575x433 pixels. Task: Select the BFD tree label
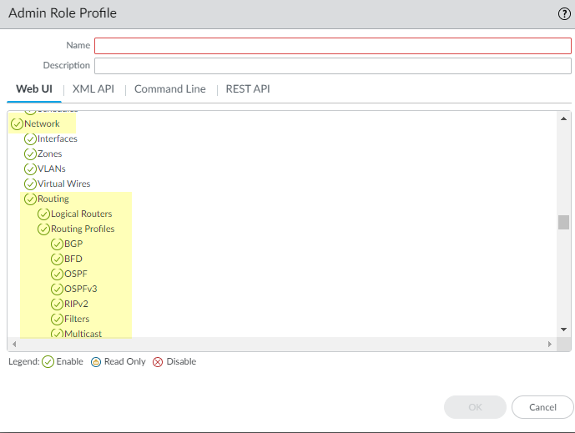pyautogui.click(x=73, y=259)
